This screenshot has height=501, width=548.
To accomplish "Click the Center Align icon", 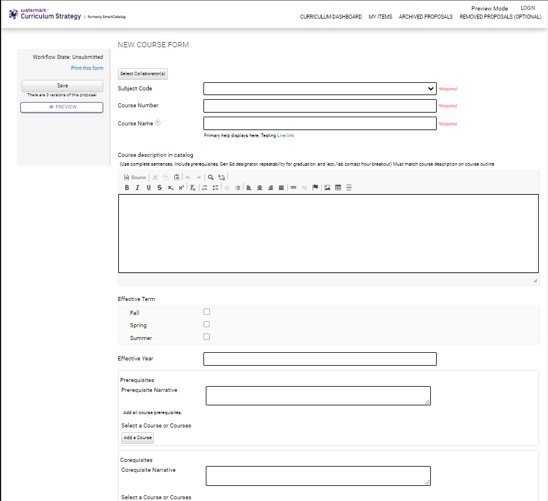I will click(x=259, y=187).
